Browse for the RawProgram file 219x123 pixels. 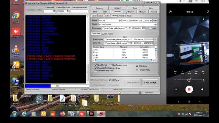tap(155, 39)
